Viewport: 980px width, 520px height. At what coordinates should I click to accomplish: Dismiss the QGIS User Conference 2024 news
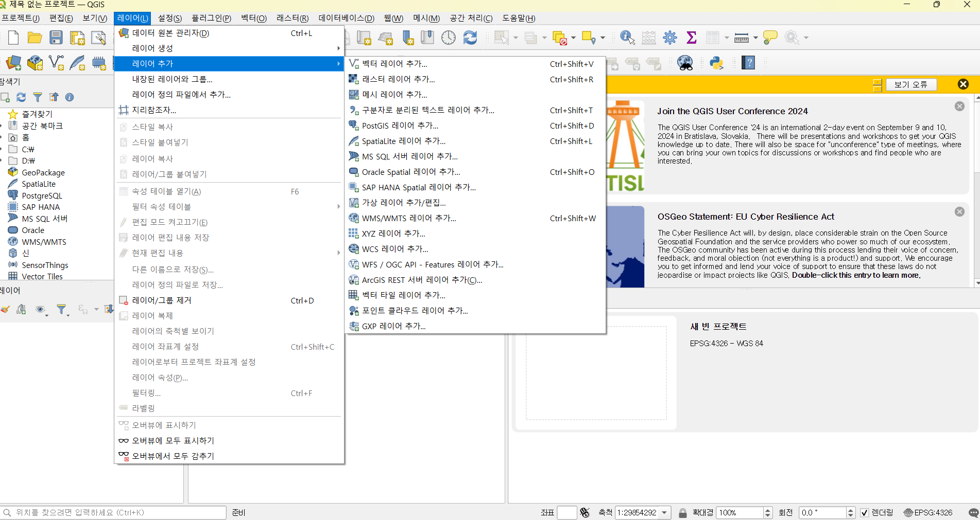pos(959,106)
